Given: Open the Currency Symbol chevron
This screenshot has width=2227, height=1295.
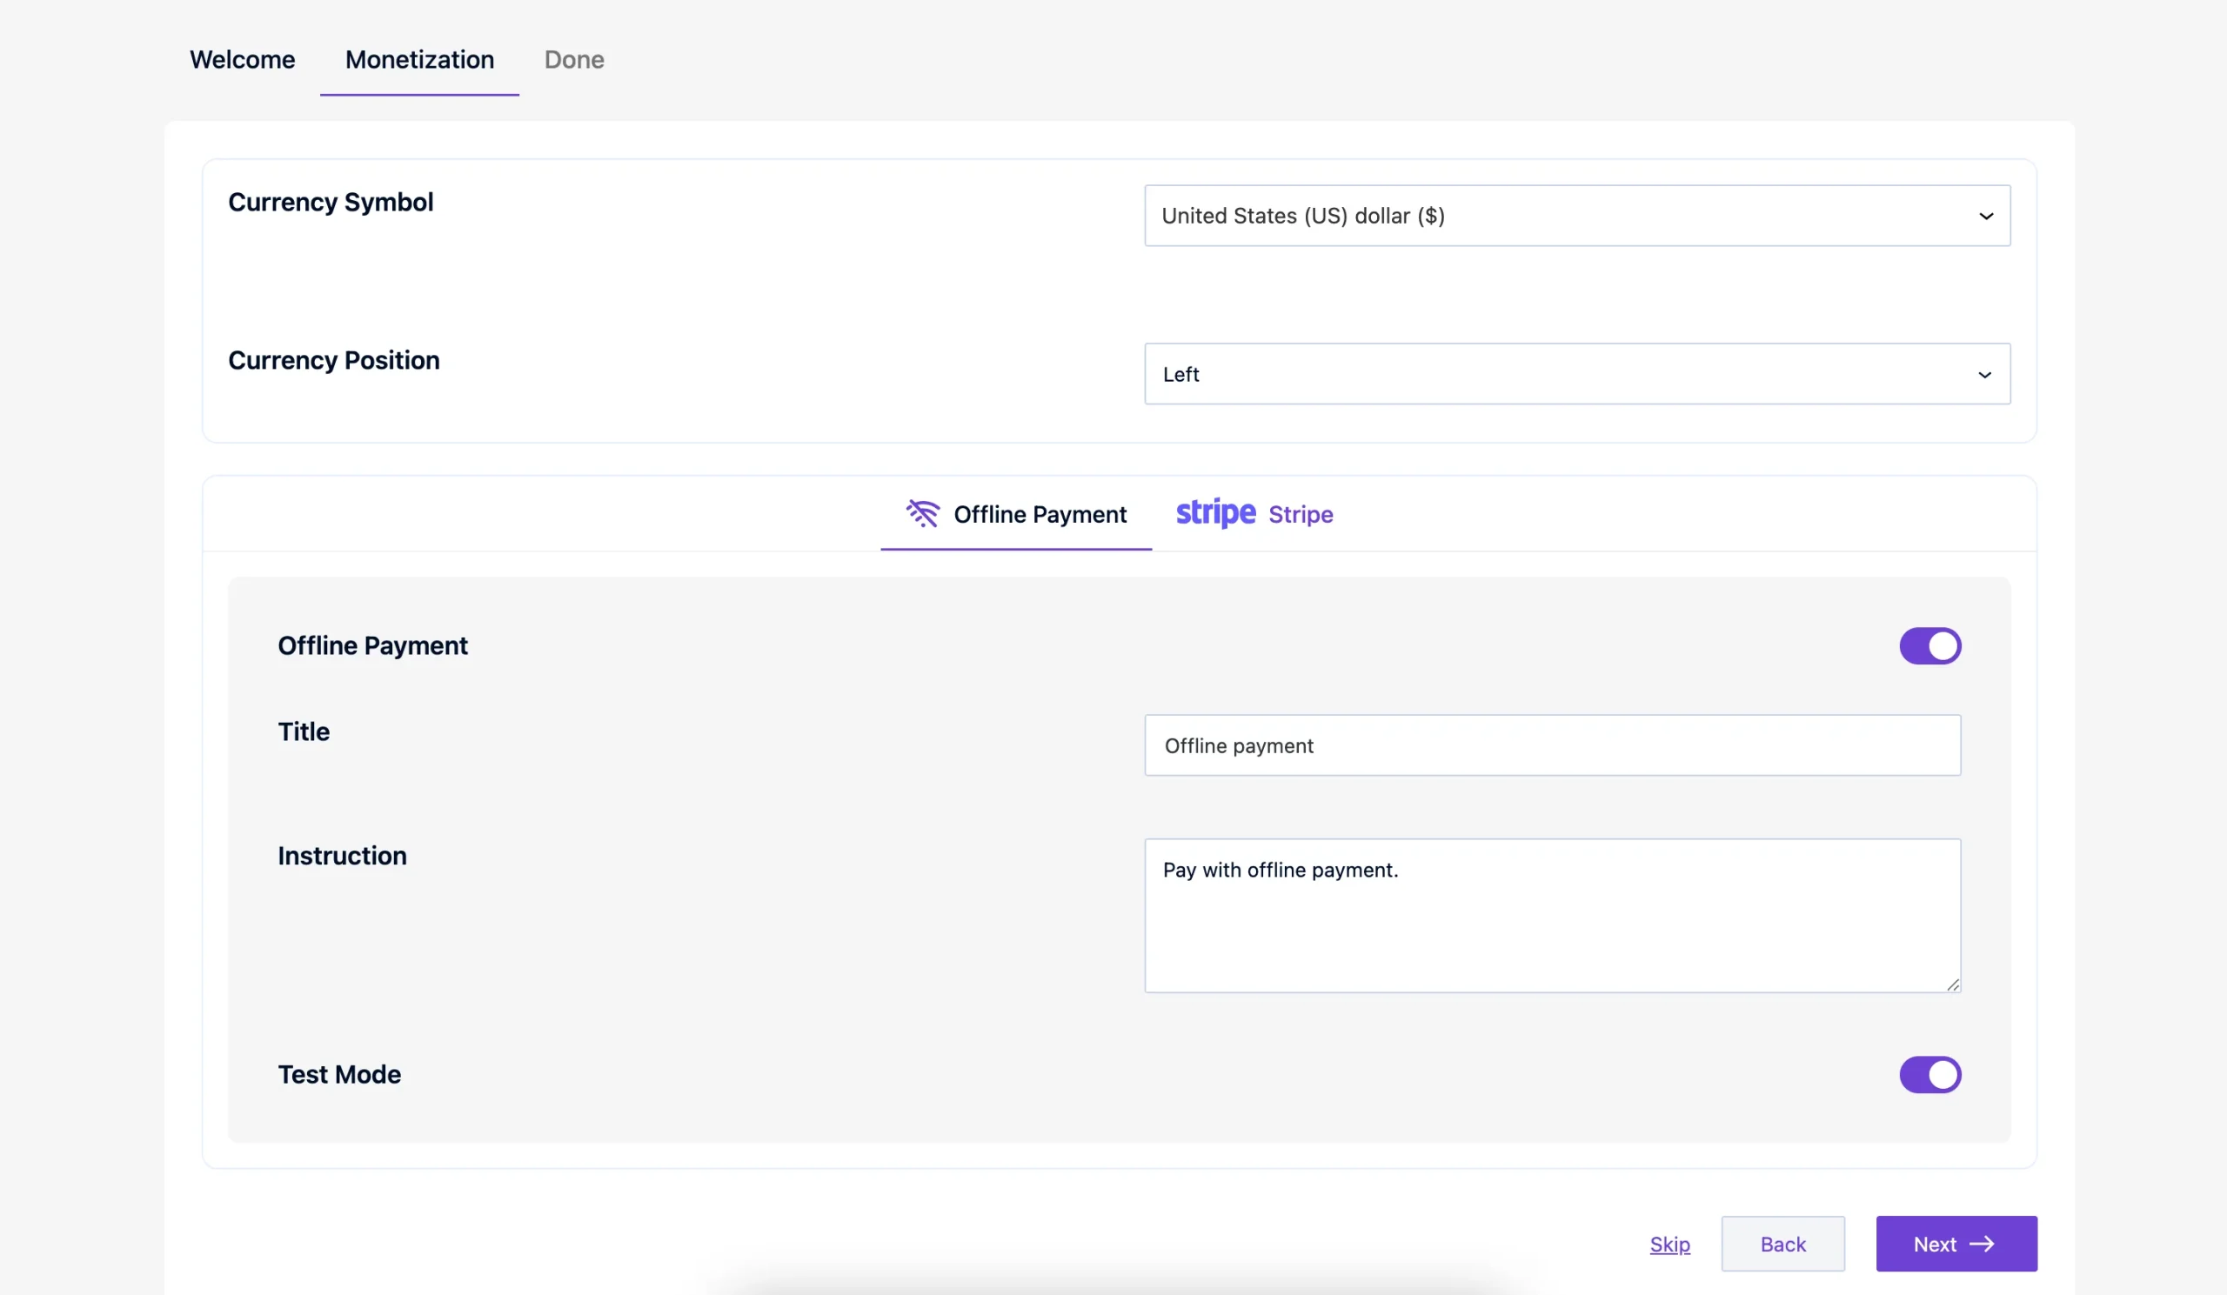Looking at the screenshot, I should [x=1986, y=216].
